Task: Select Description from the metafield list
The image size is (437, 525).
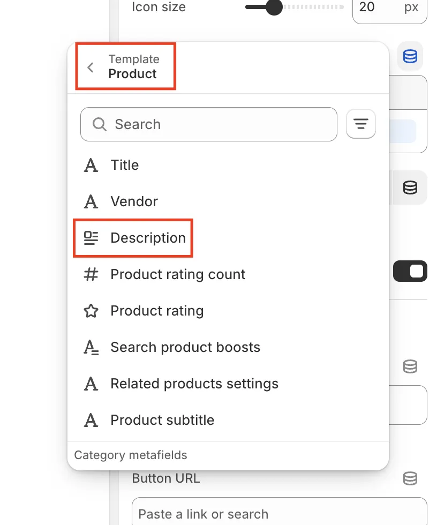Action: tap(148, 237)
